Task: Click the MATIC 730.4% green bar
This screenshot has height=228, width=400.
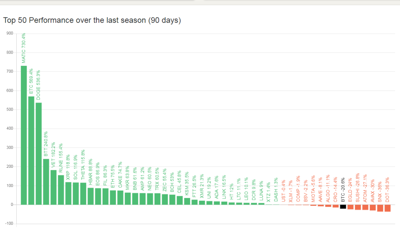Action: [x=24, y=135]
